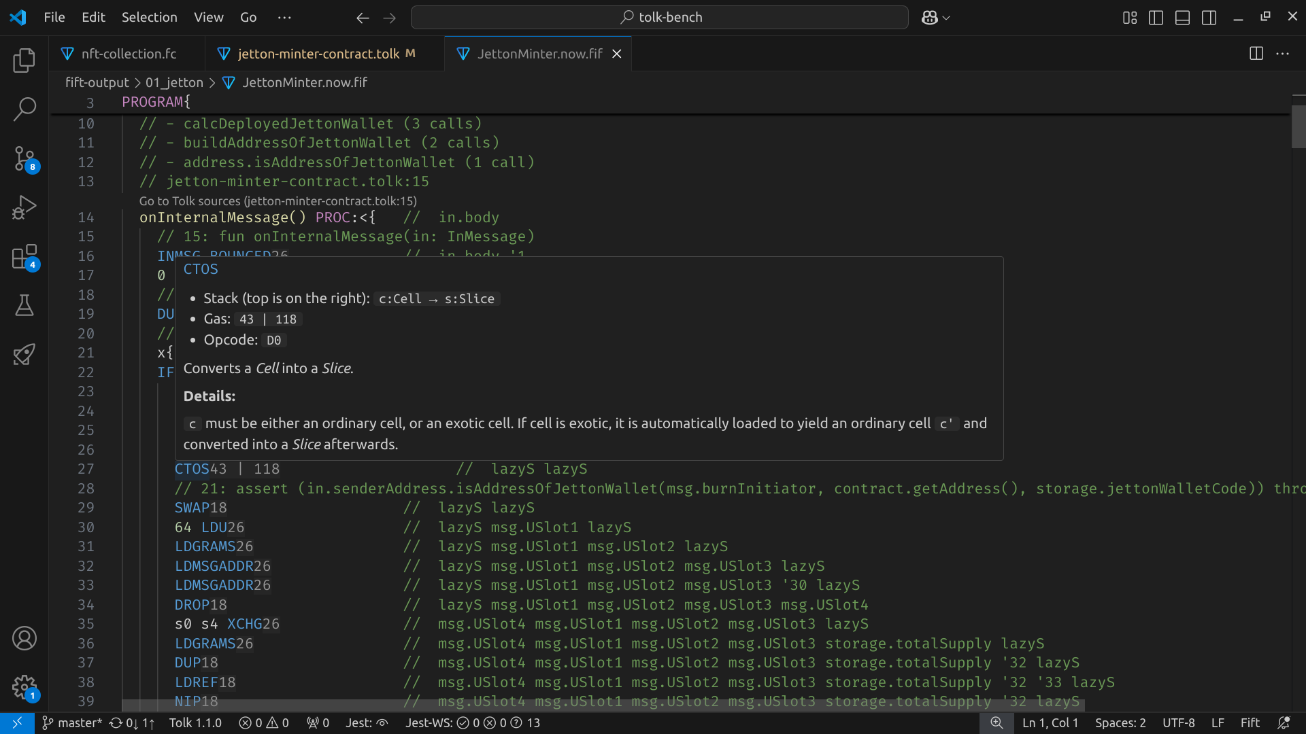Change file encoding via UTF-8
Image resolution: width=1306 pixels, height=734 pixels.
(x=1178, y=723)
